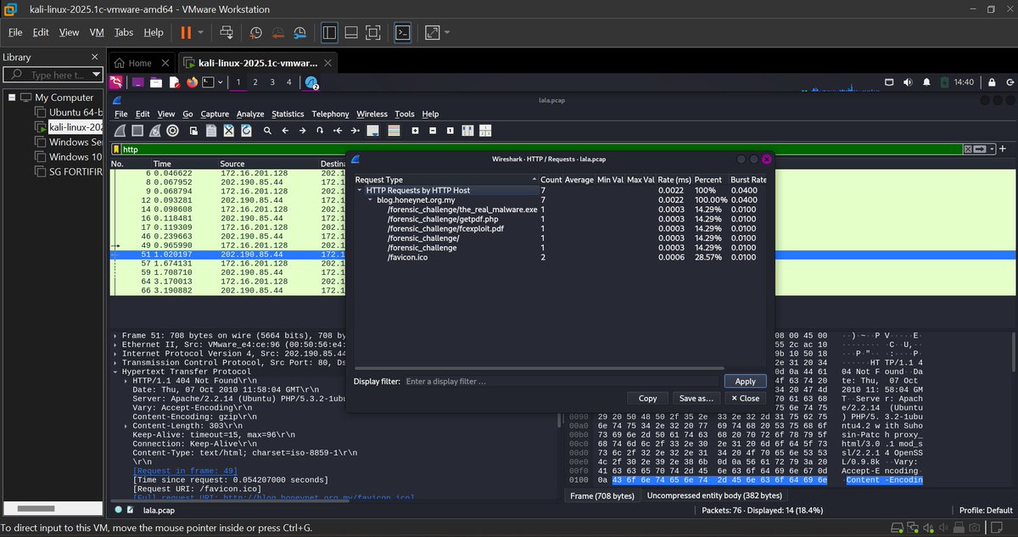Viewport: 1018px width, 537px height.
Task: Select Uncompressed entity body tab
Action: click(x=714, y=495)
